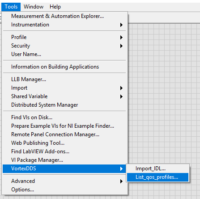Launch Web Publishing Tool...
Image resolution: width=200 pixels, height=199 pixels.
[64, 143]
